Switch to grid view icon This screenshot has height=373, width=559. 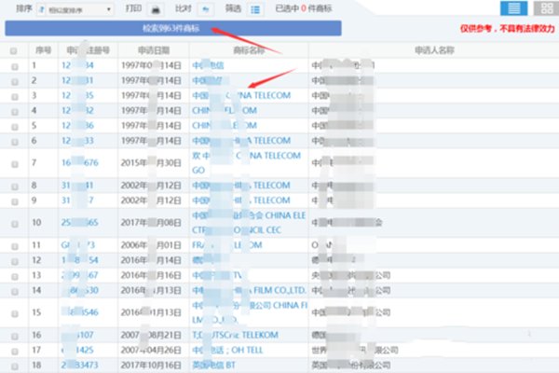click(x=546, y=8)
